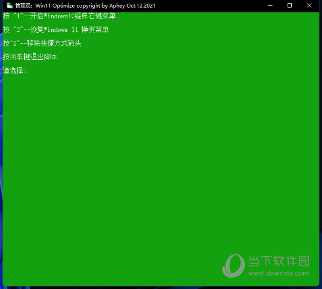Click the title text 'Win11 Optimize copyright by Aphey'

point(80,6)
